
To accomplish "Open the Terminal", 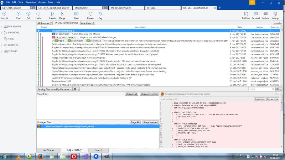I will coord(255,15).
